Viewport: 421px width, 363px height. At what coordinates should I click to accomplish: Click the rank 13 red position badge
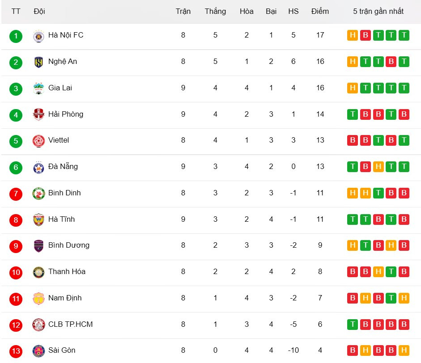[16, 351]
